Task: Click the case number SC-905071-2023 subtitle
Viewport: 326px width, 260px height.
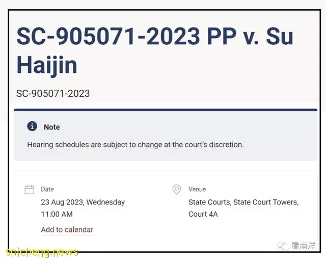Action: 53,93
